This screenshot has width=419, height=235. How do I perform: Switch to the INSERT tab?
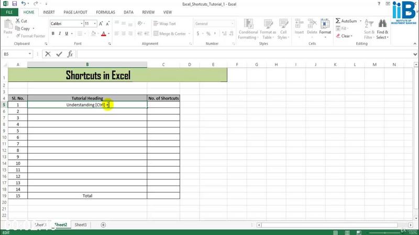[49, 12]
